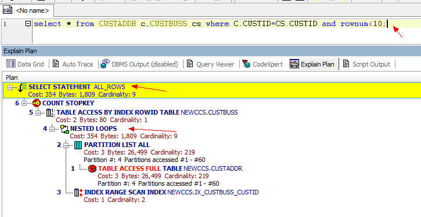Open the CodeXpert tab
The image size is (421, 217).
(x=262, y=64)
